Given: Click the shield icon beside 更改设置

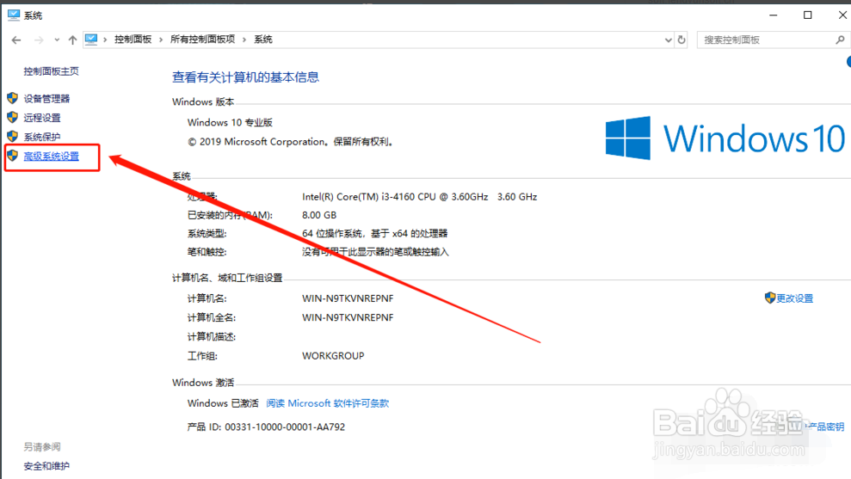Looking at the screenshot, I should pyautogui.click(x=769, y=298).
